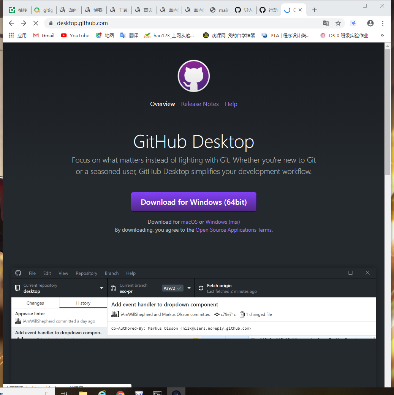The image size is (394, 395).
Task: Stop loading the page with the X button
Action: pos(36,23)
